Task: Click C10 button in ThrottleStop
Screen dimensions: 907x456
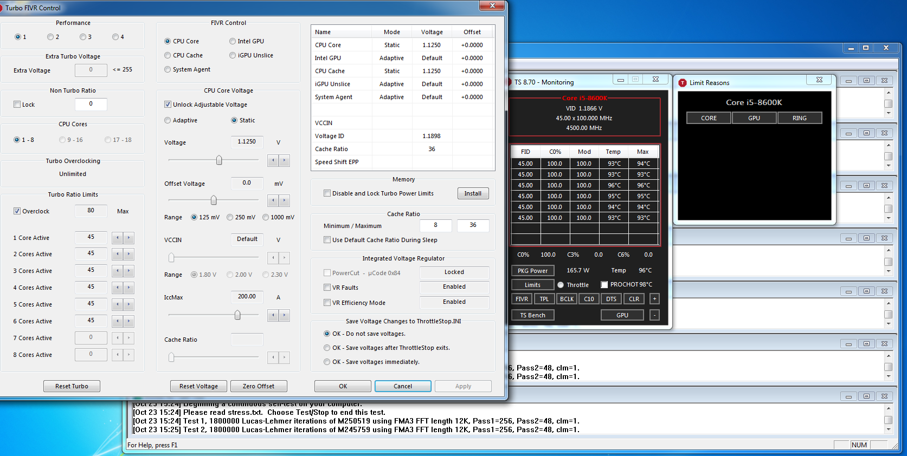Action: 589,299
